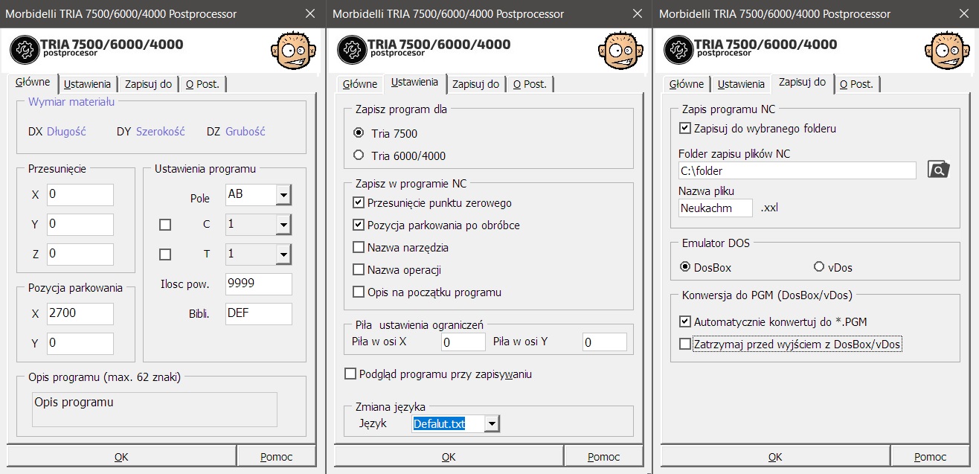Click the gear logo icon in right window
Viewport: 979px width, 474px height.
click(x=678, y=50)
